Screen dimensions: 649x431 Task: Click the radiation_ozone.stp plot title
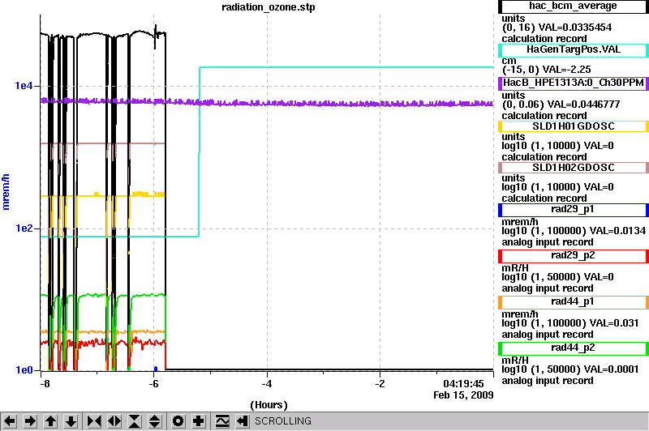coord(269,7)
